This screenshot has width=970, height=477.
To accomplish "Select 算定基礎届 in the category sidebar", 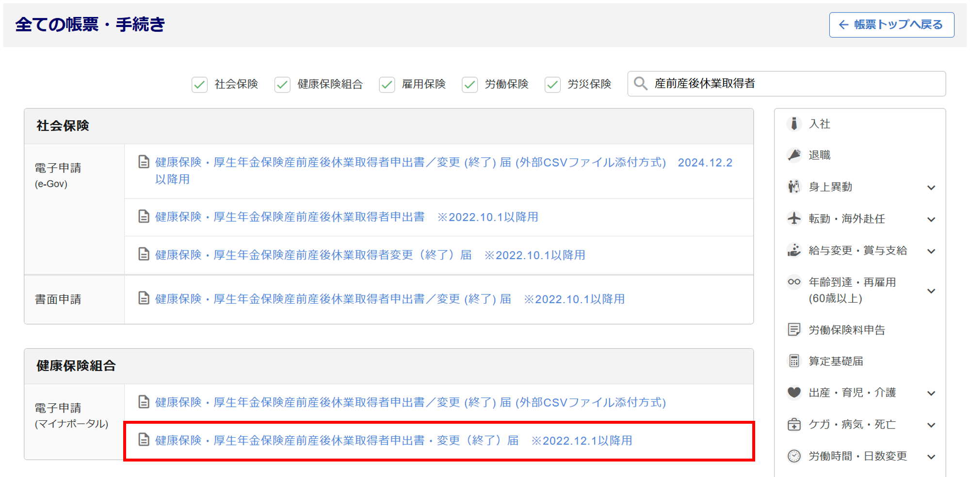I will (x=836, y=361).
